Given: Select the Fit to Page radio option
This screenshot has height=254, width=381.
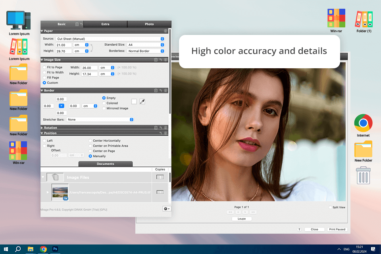Looking at the screenshot, I should 44,67.
